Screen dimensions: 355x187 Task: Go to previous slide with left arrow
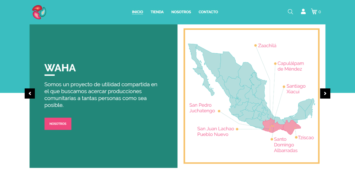coord(30,93)
